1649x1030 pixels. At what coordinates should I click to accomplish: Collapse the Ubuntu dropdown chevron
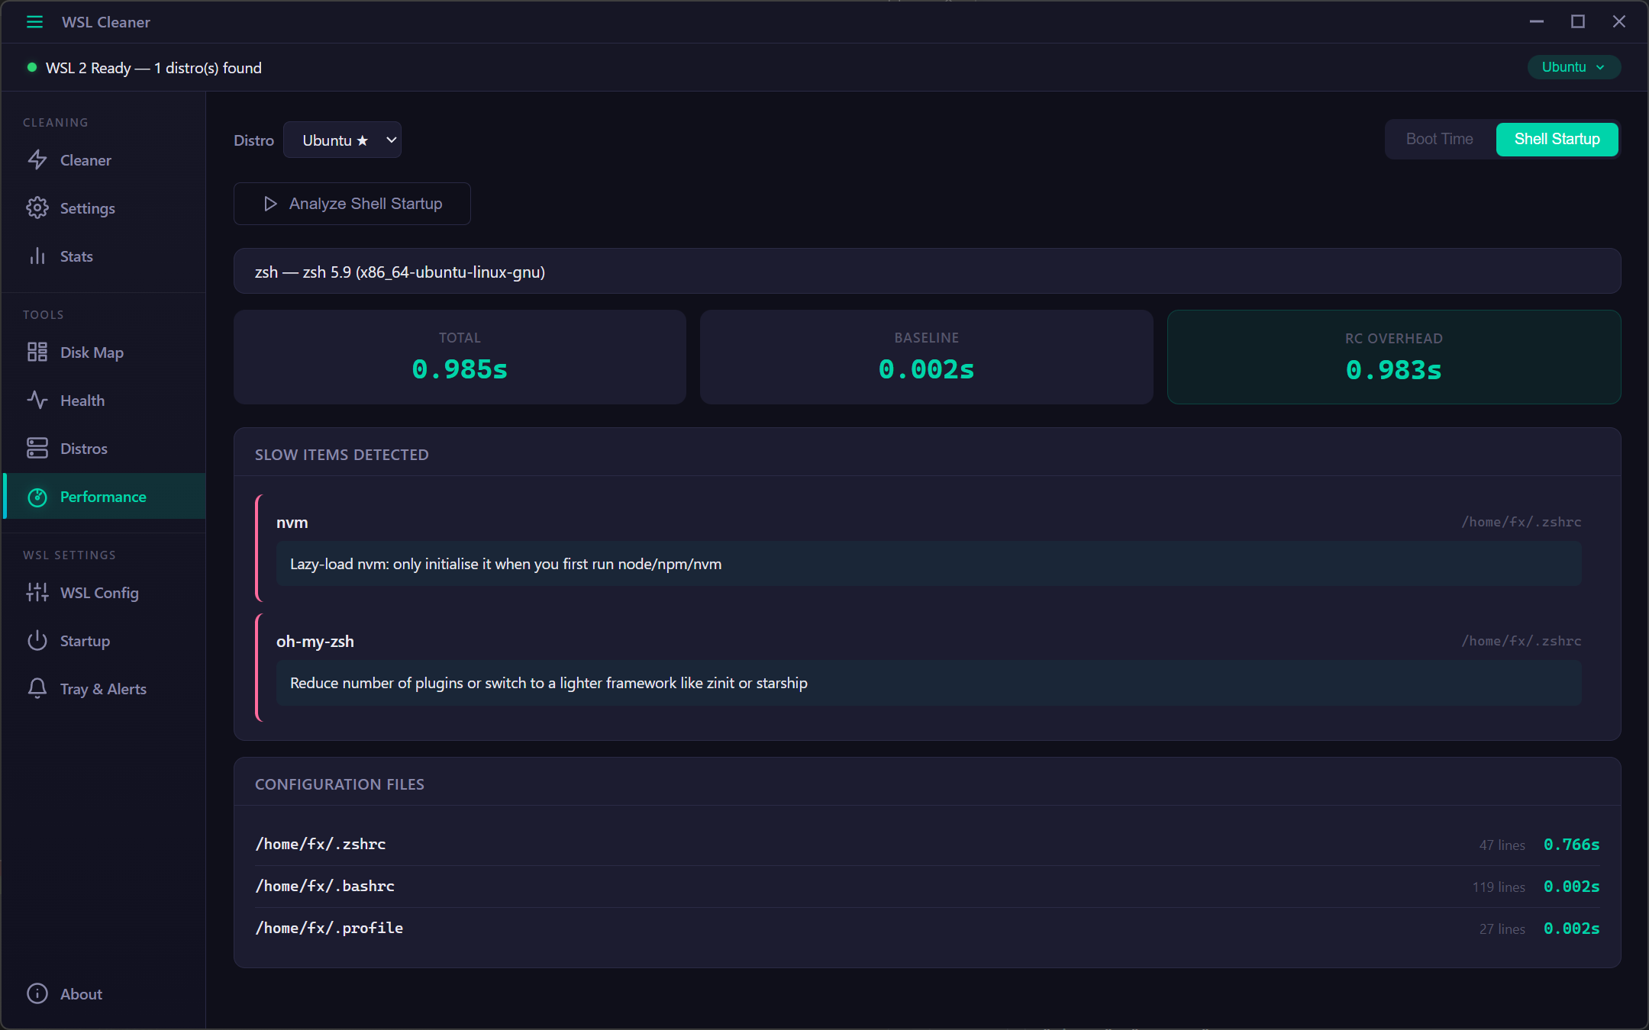pos(1601,67)
